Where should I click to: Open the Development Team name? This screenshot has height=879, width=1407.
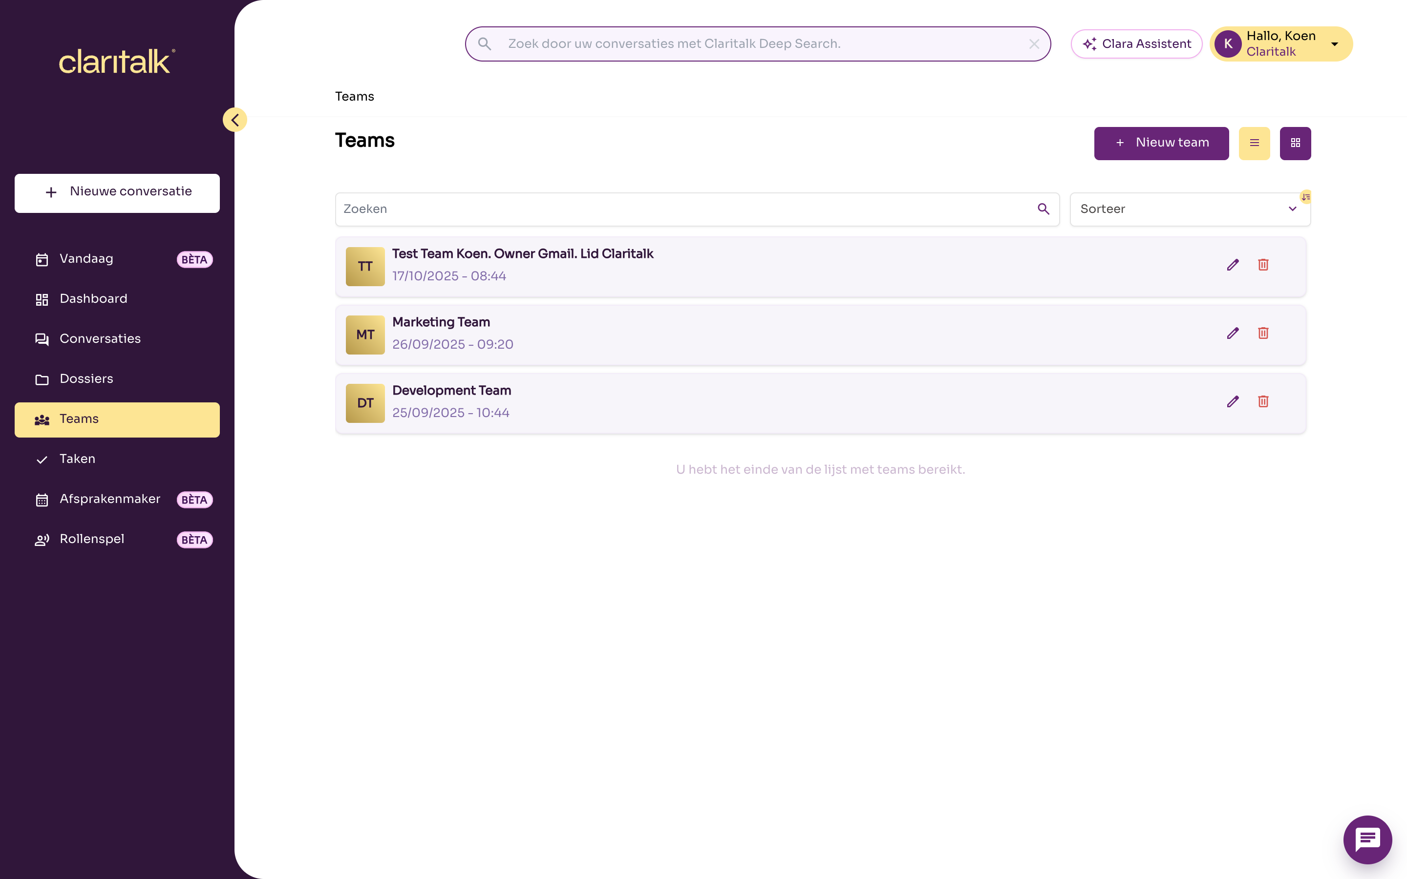click(452, 391)
